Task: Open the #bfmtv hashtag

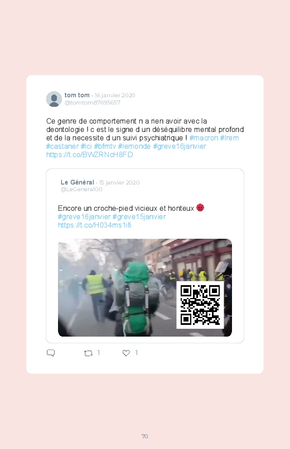Action: pos(105,146)
